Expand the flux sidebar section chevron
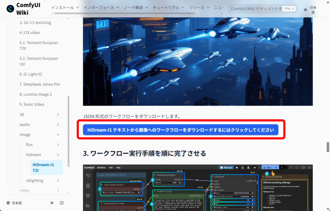Viewport: 330px width, 211px height. tap(58, 145)
